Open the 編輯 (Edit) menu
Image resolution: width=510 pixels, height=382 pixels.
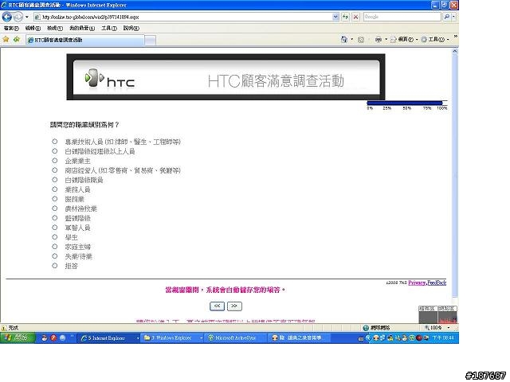click(33, 29)
